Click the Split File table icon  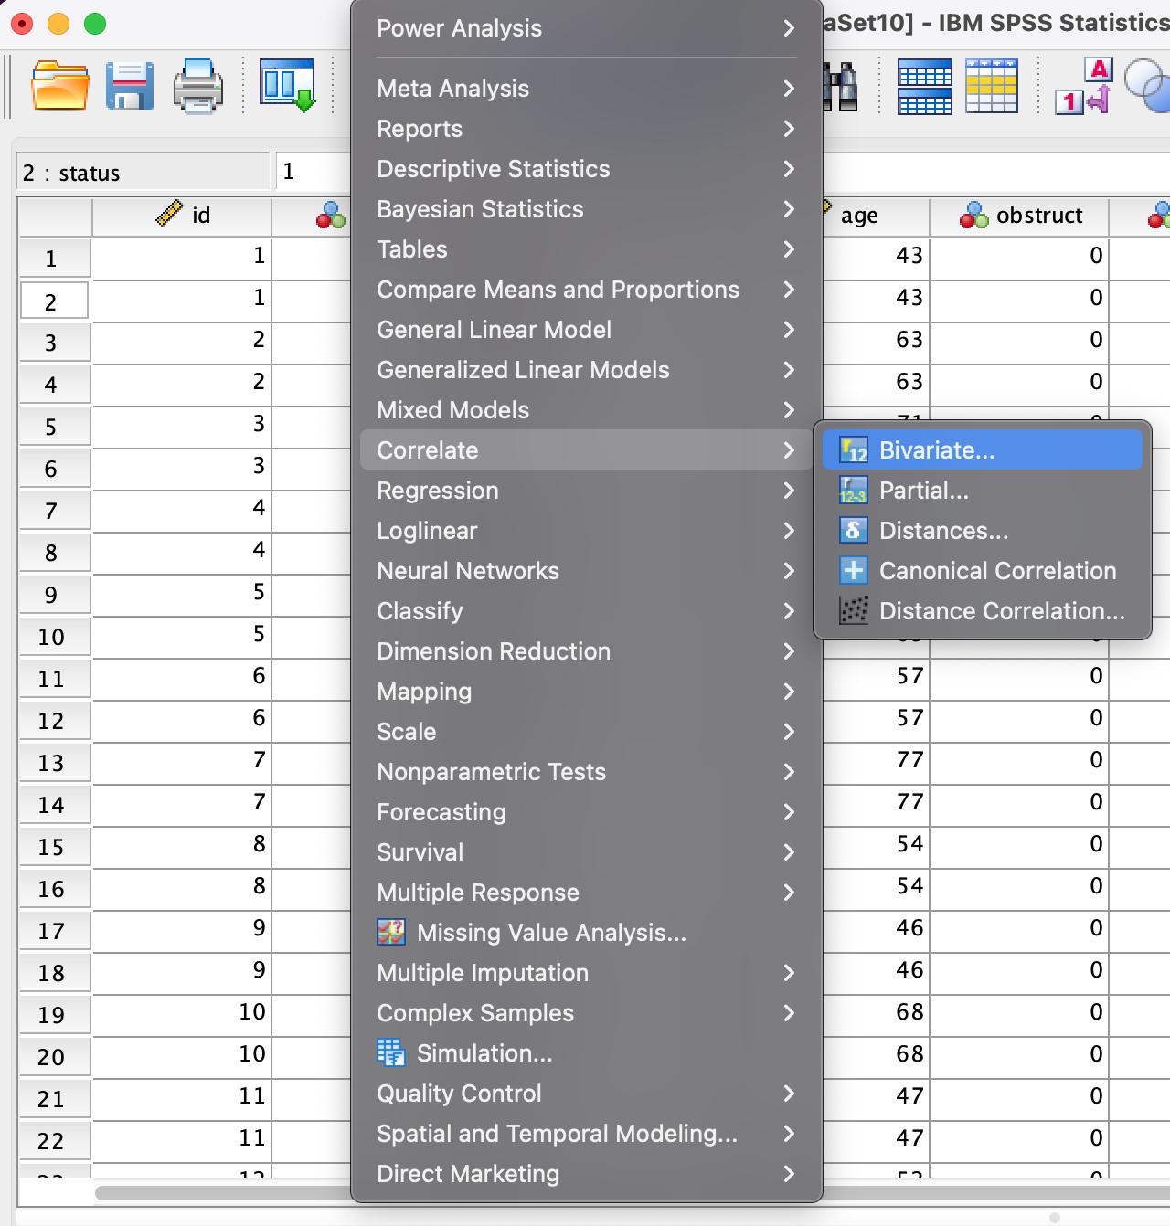(924, 87)
